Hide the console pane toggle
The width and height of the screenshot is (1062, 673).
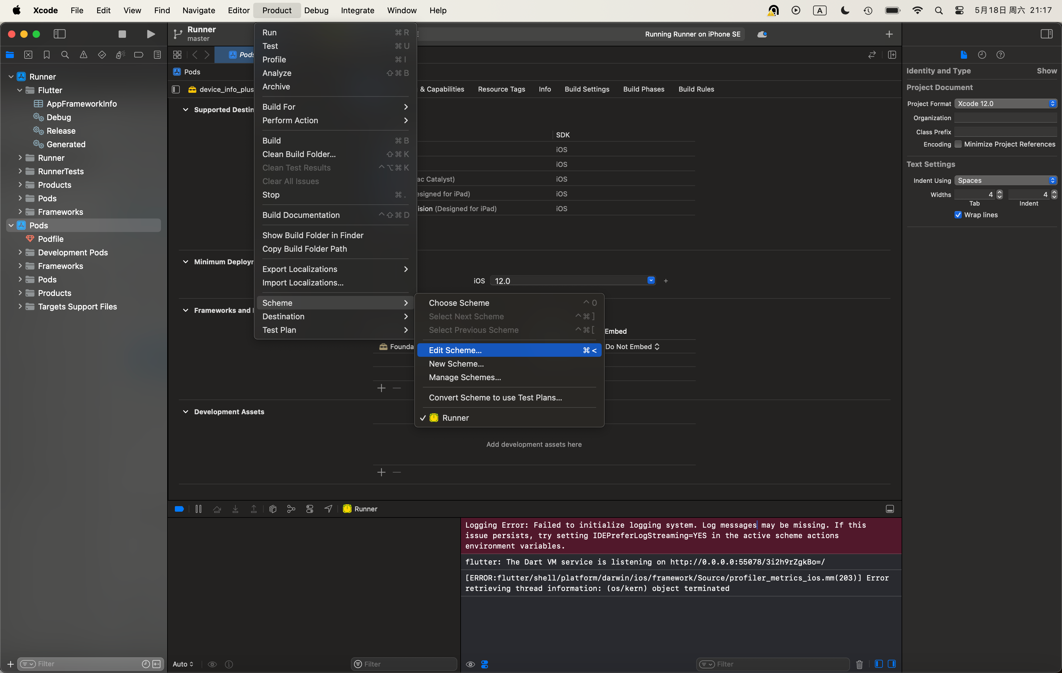point(892,664)
